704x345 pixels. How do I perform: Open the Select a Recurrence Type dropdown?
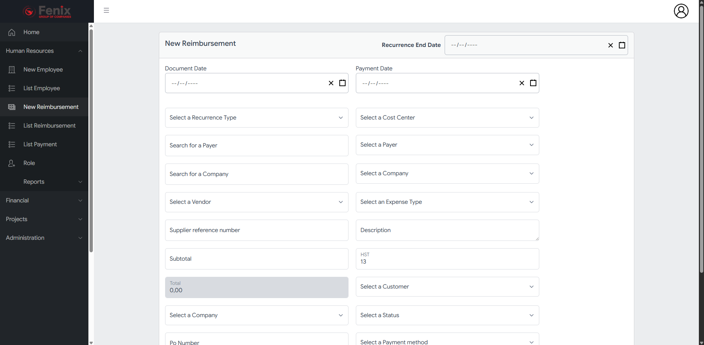256,118
